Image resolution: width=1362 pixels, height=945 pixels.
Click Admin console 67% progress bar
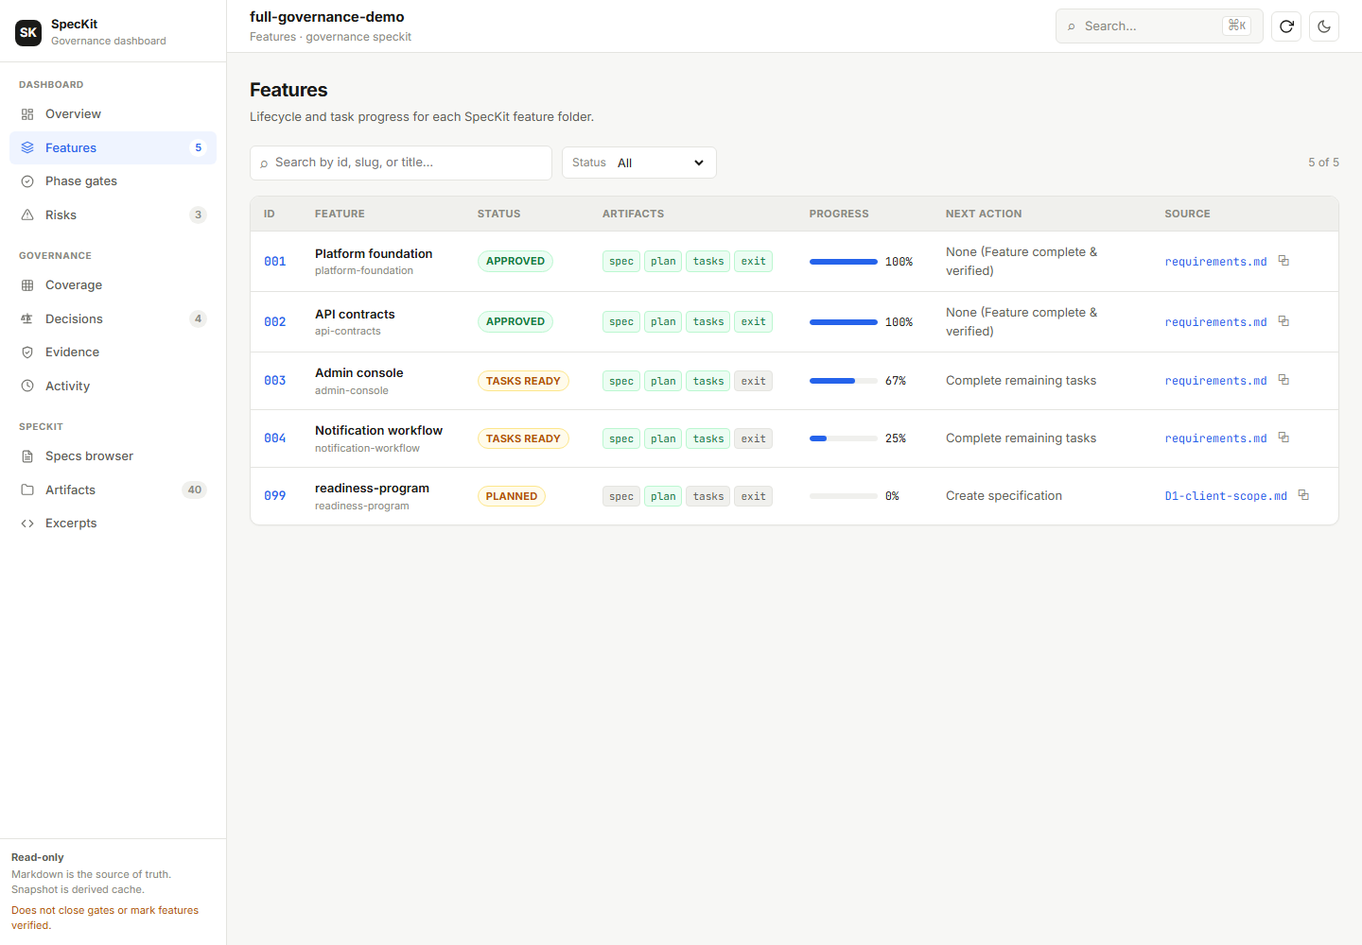coord(844,381)
